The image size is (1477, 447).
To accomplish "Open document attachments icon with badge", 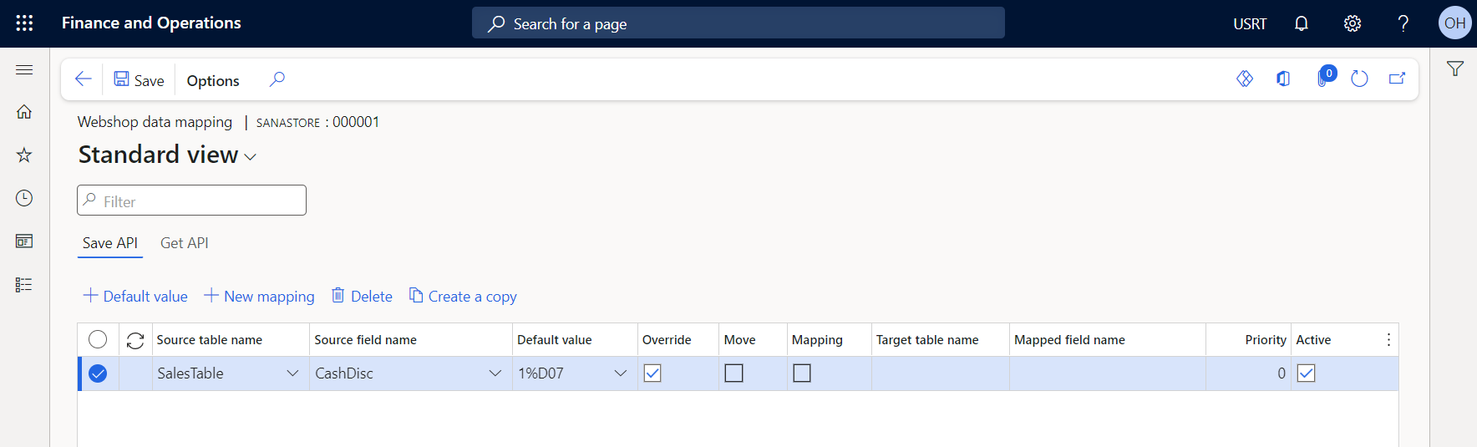I will click(x=1325, y=77).
